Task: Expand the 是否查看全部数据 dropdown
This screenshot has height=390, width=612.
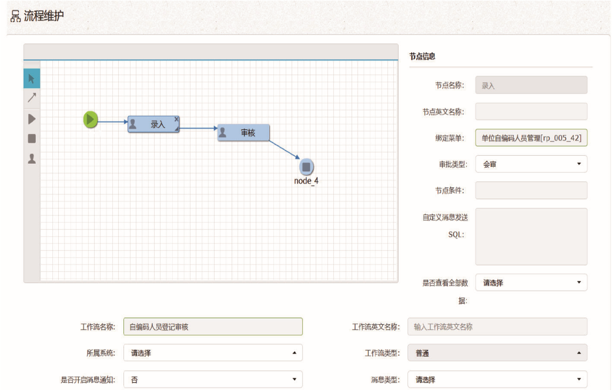Action: click(x=530, y=283)
